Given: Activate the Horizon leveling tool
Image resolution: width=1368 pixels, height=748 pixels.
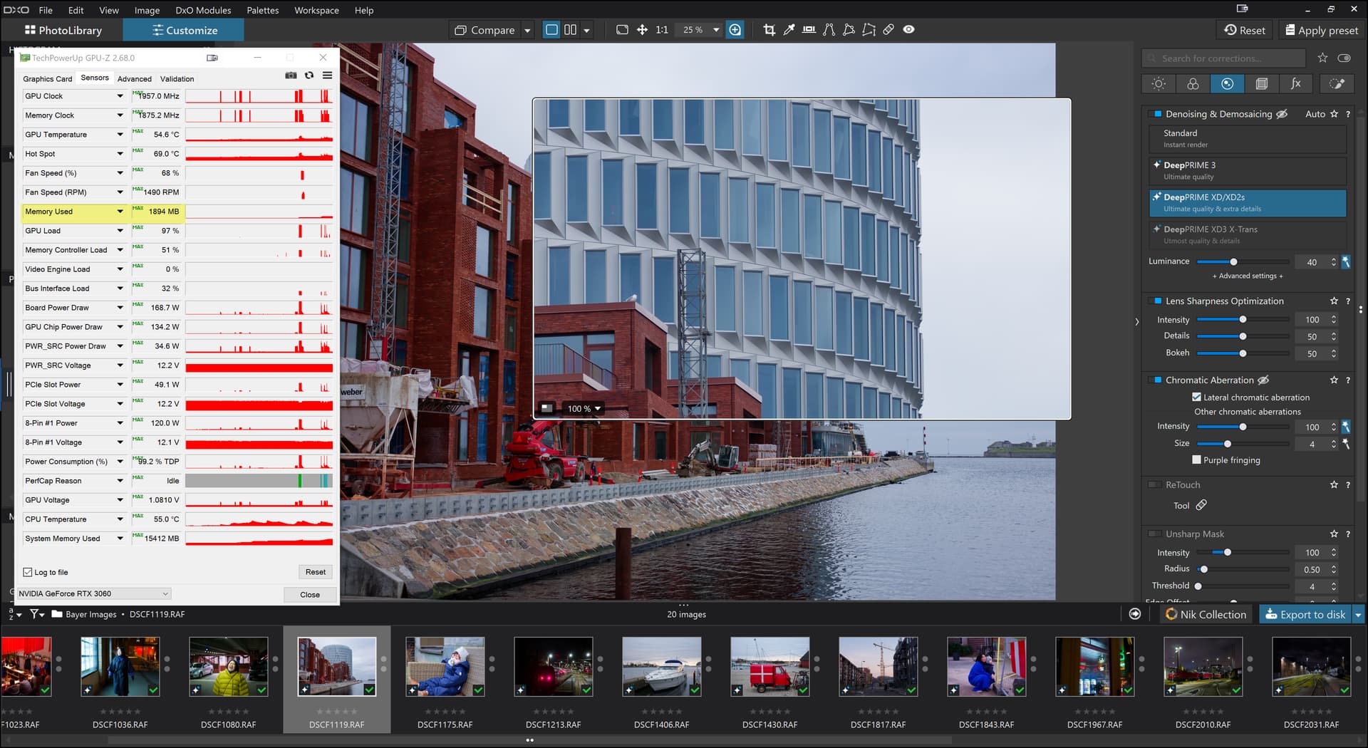Looking at the screenshot, I should (x=809, y=30).
